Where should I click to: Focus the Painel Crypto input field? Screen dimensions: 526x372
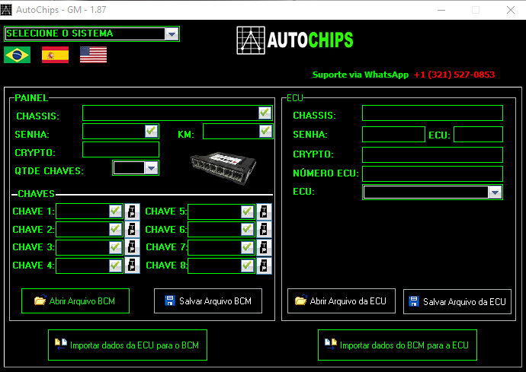(x=120, y=149)
